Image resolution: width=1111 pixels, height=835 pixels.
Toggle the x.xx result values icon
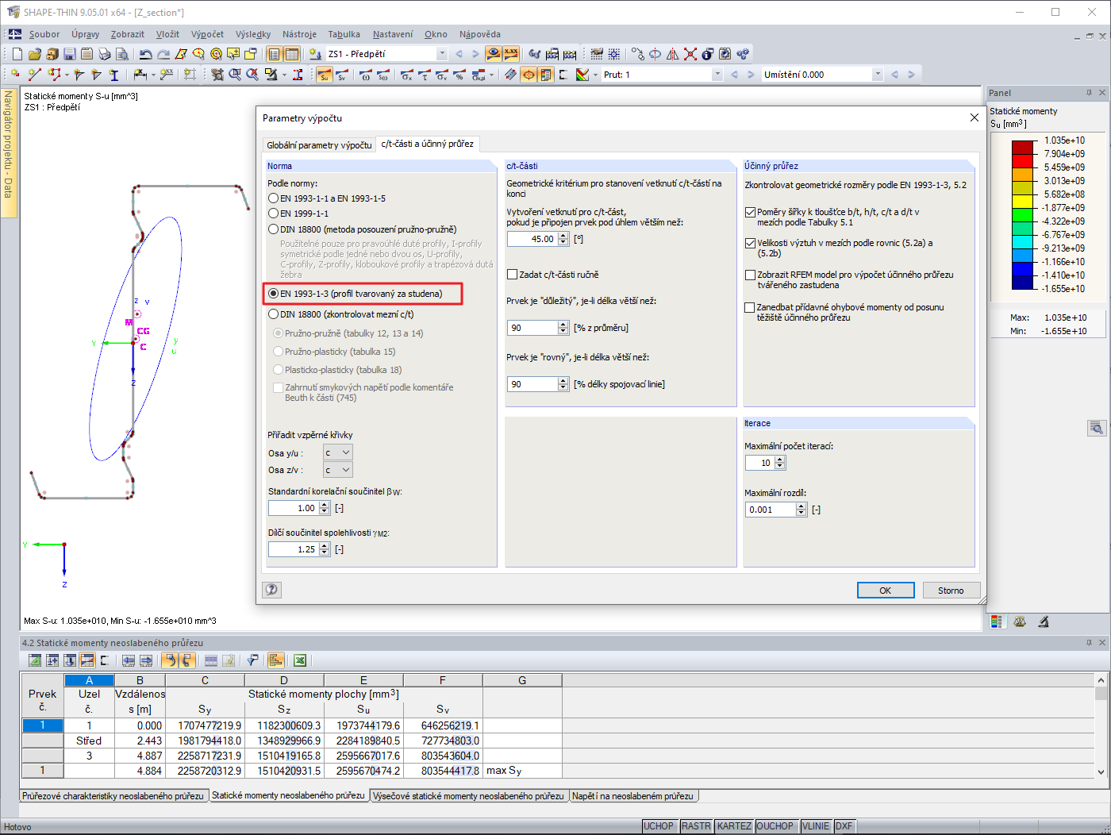tap(511, 54)
